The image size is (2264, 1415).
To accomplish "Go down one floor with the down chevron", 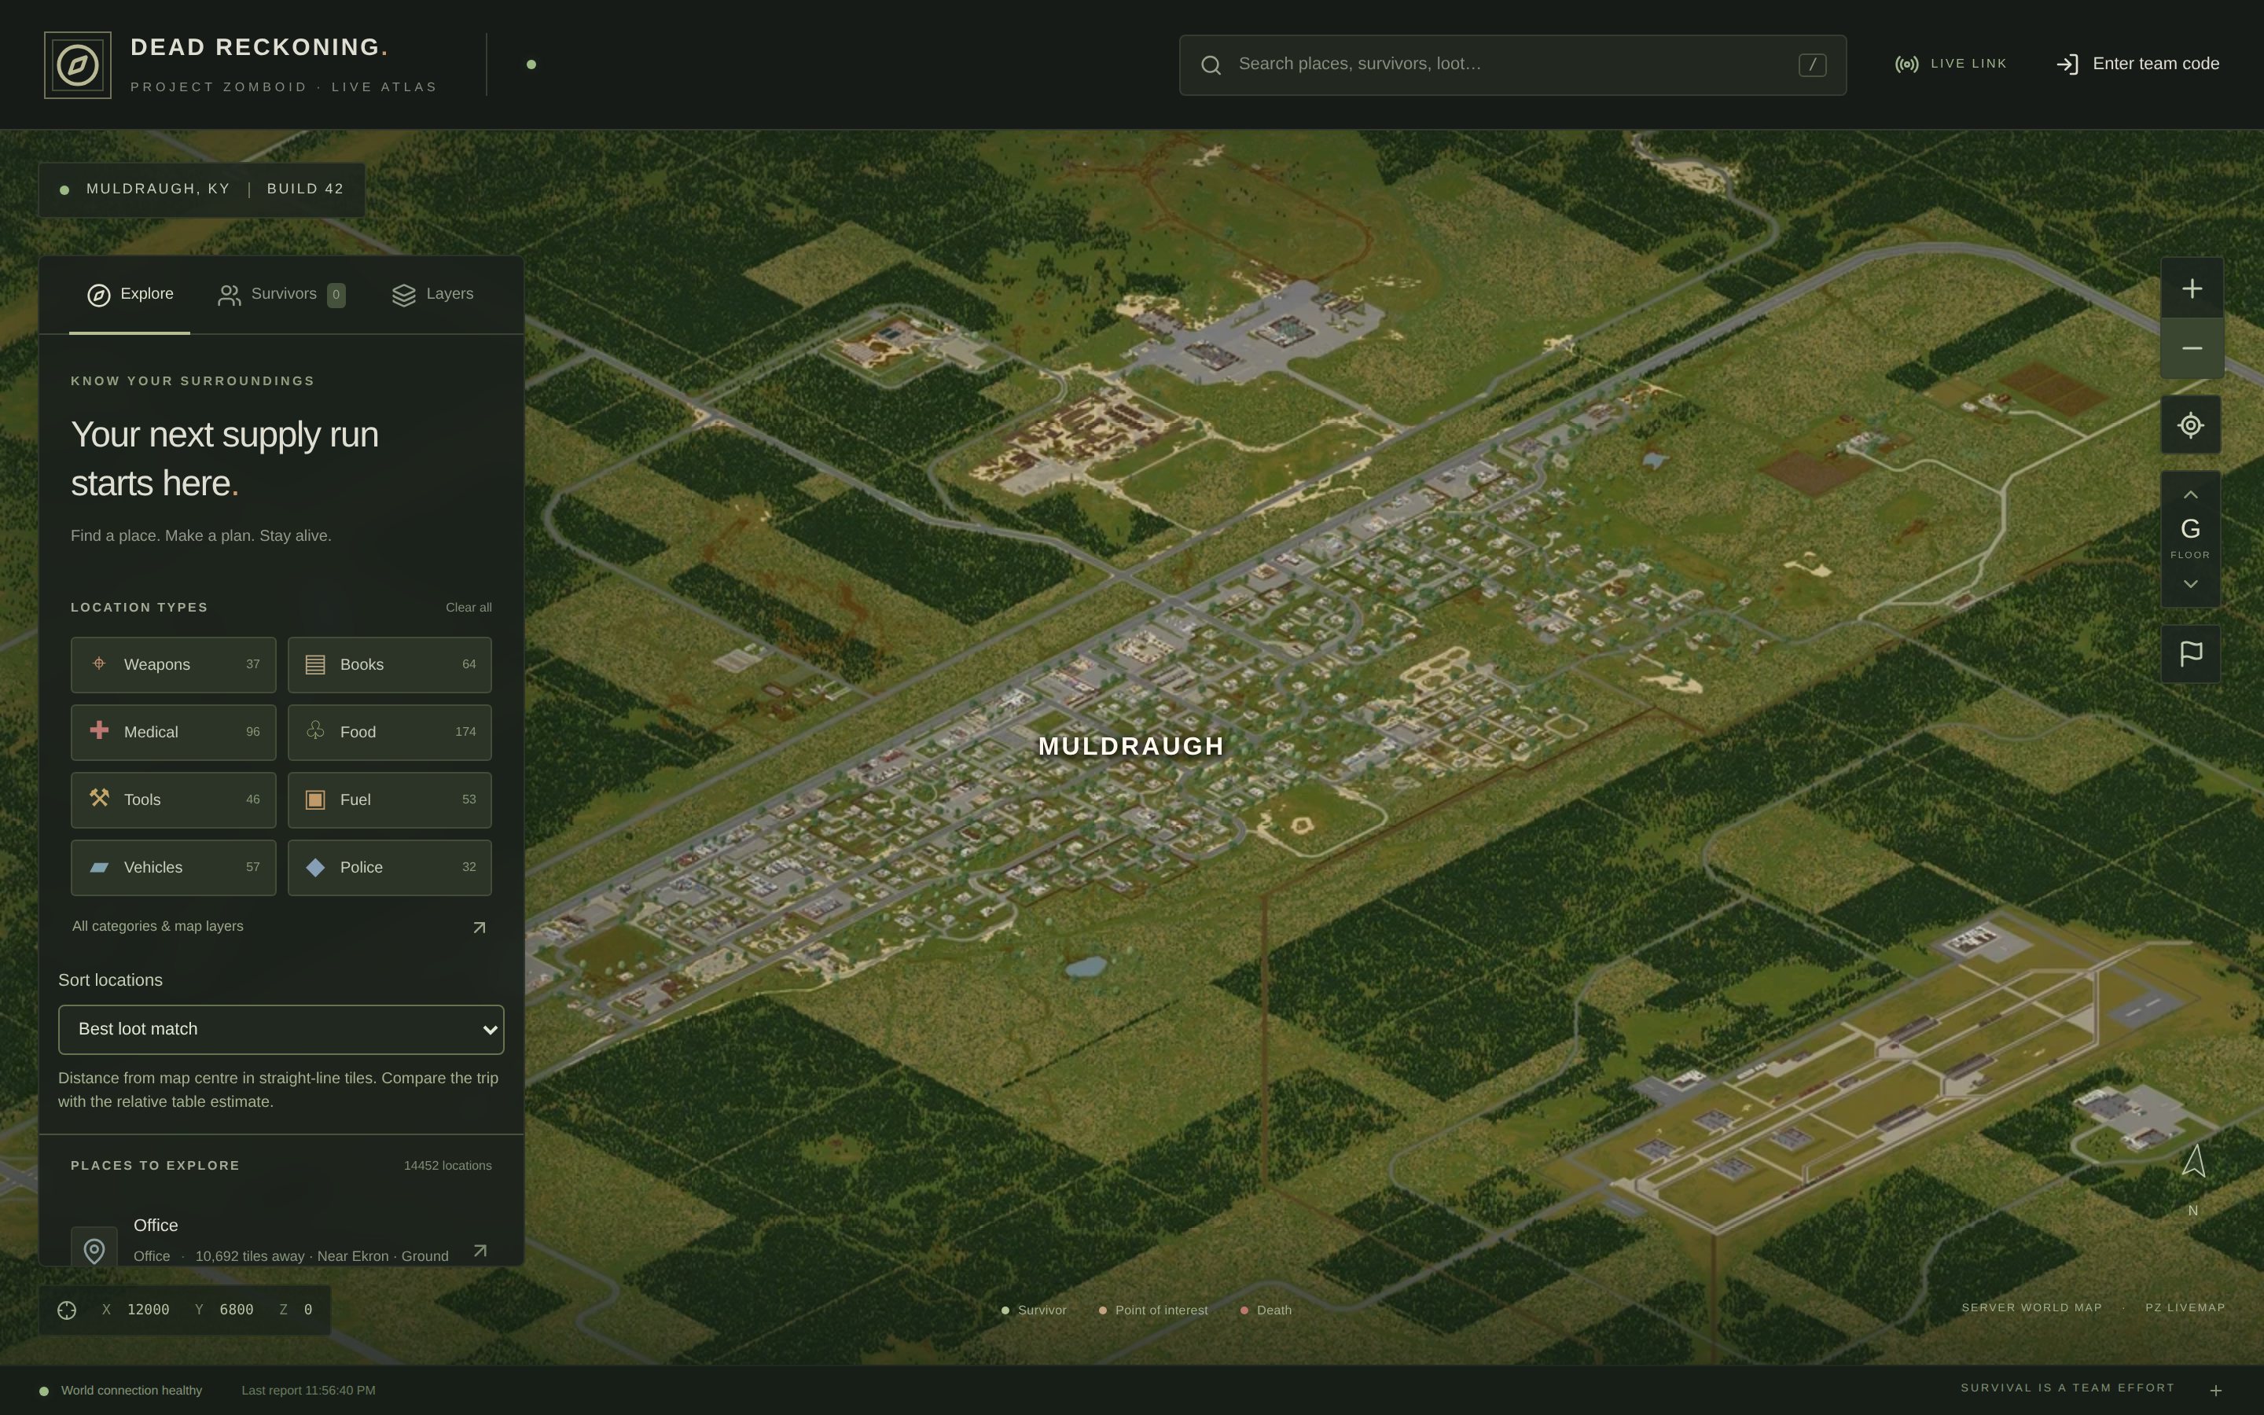I will (x=2190, y=583).
